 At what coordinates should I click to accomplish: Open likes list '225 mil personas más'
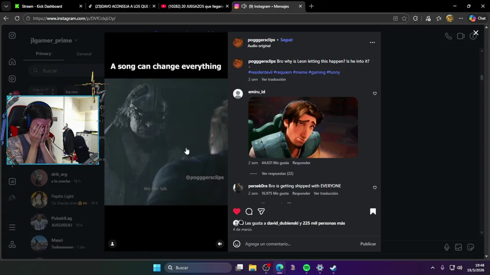pyautogui.click(x=324, y=223)
